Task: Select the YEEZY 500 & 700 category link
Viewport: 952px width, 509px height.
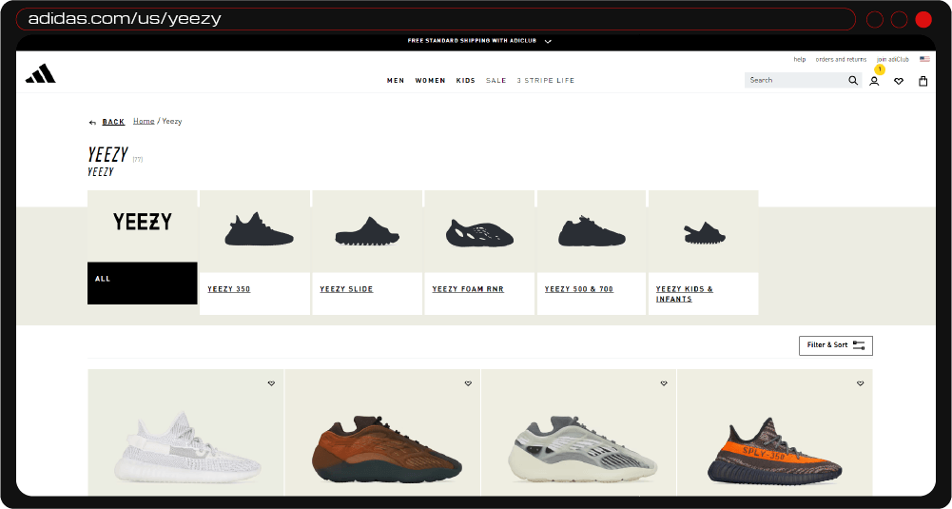Action: [578, 289]
